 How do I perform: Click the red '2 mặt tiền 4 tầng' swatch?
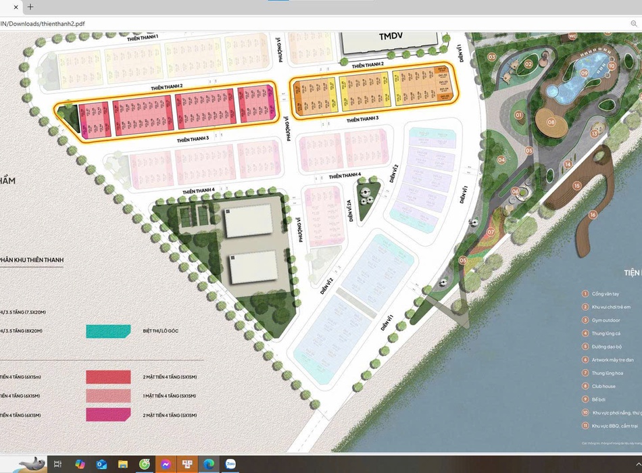(x=108, y=376)
